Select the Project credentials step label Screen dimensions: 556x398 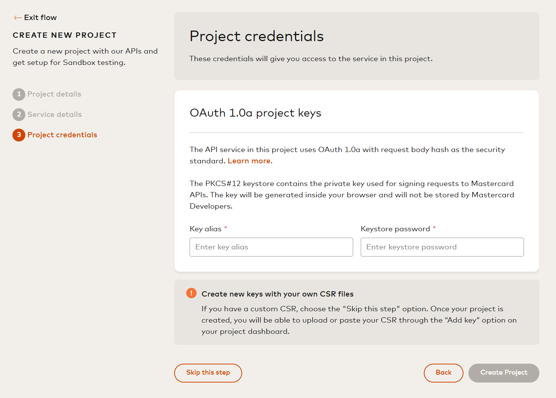[62, 135]
